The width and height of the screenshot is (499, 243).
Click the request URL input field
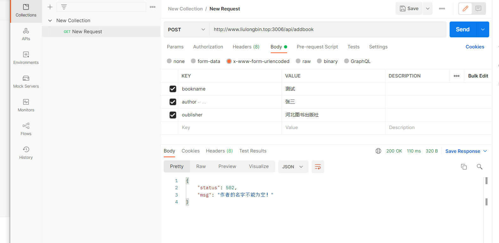pos(328,29)
